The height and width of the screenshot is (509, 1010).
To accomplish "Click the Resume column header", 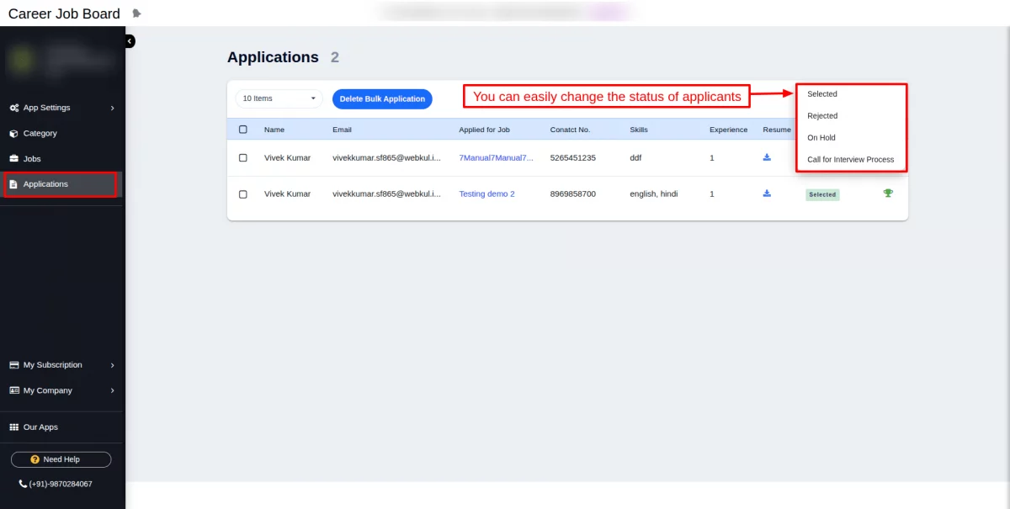I will (777, 130).
